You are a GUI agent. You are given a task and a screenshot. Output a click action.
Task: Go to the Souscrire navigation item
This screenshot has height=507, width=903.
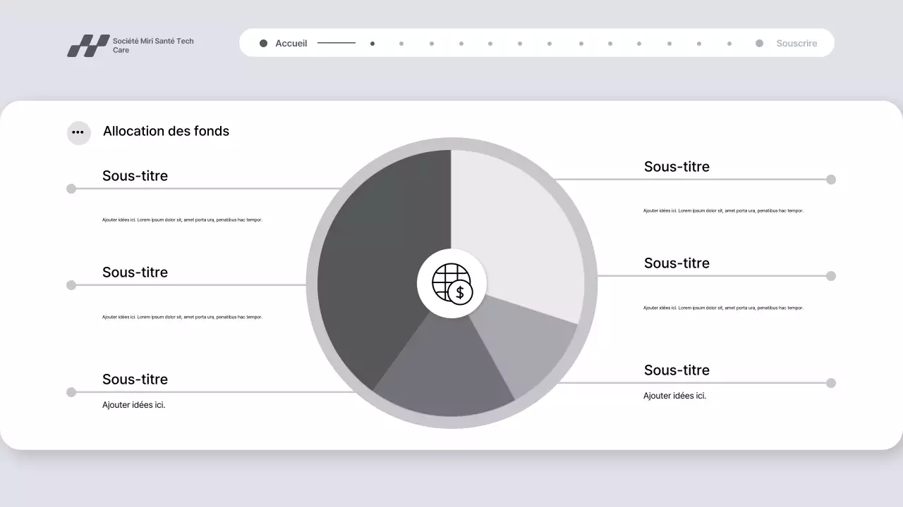coord(796,44)
